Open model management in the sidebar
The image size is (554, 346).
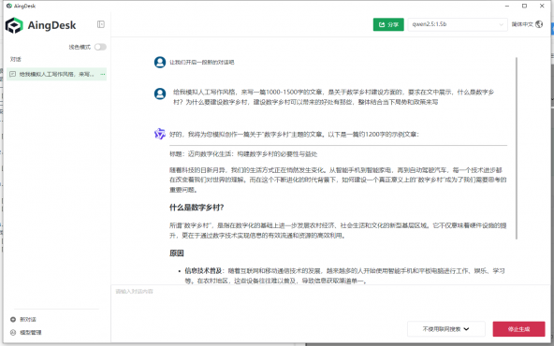[30, 333]
